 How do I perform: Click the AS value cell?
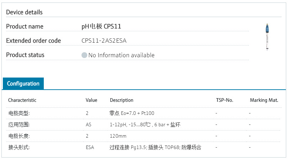click(x=89, y=125)
